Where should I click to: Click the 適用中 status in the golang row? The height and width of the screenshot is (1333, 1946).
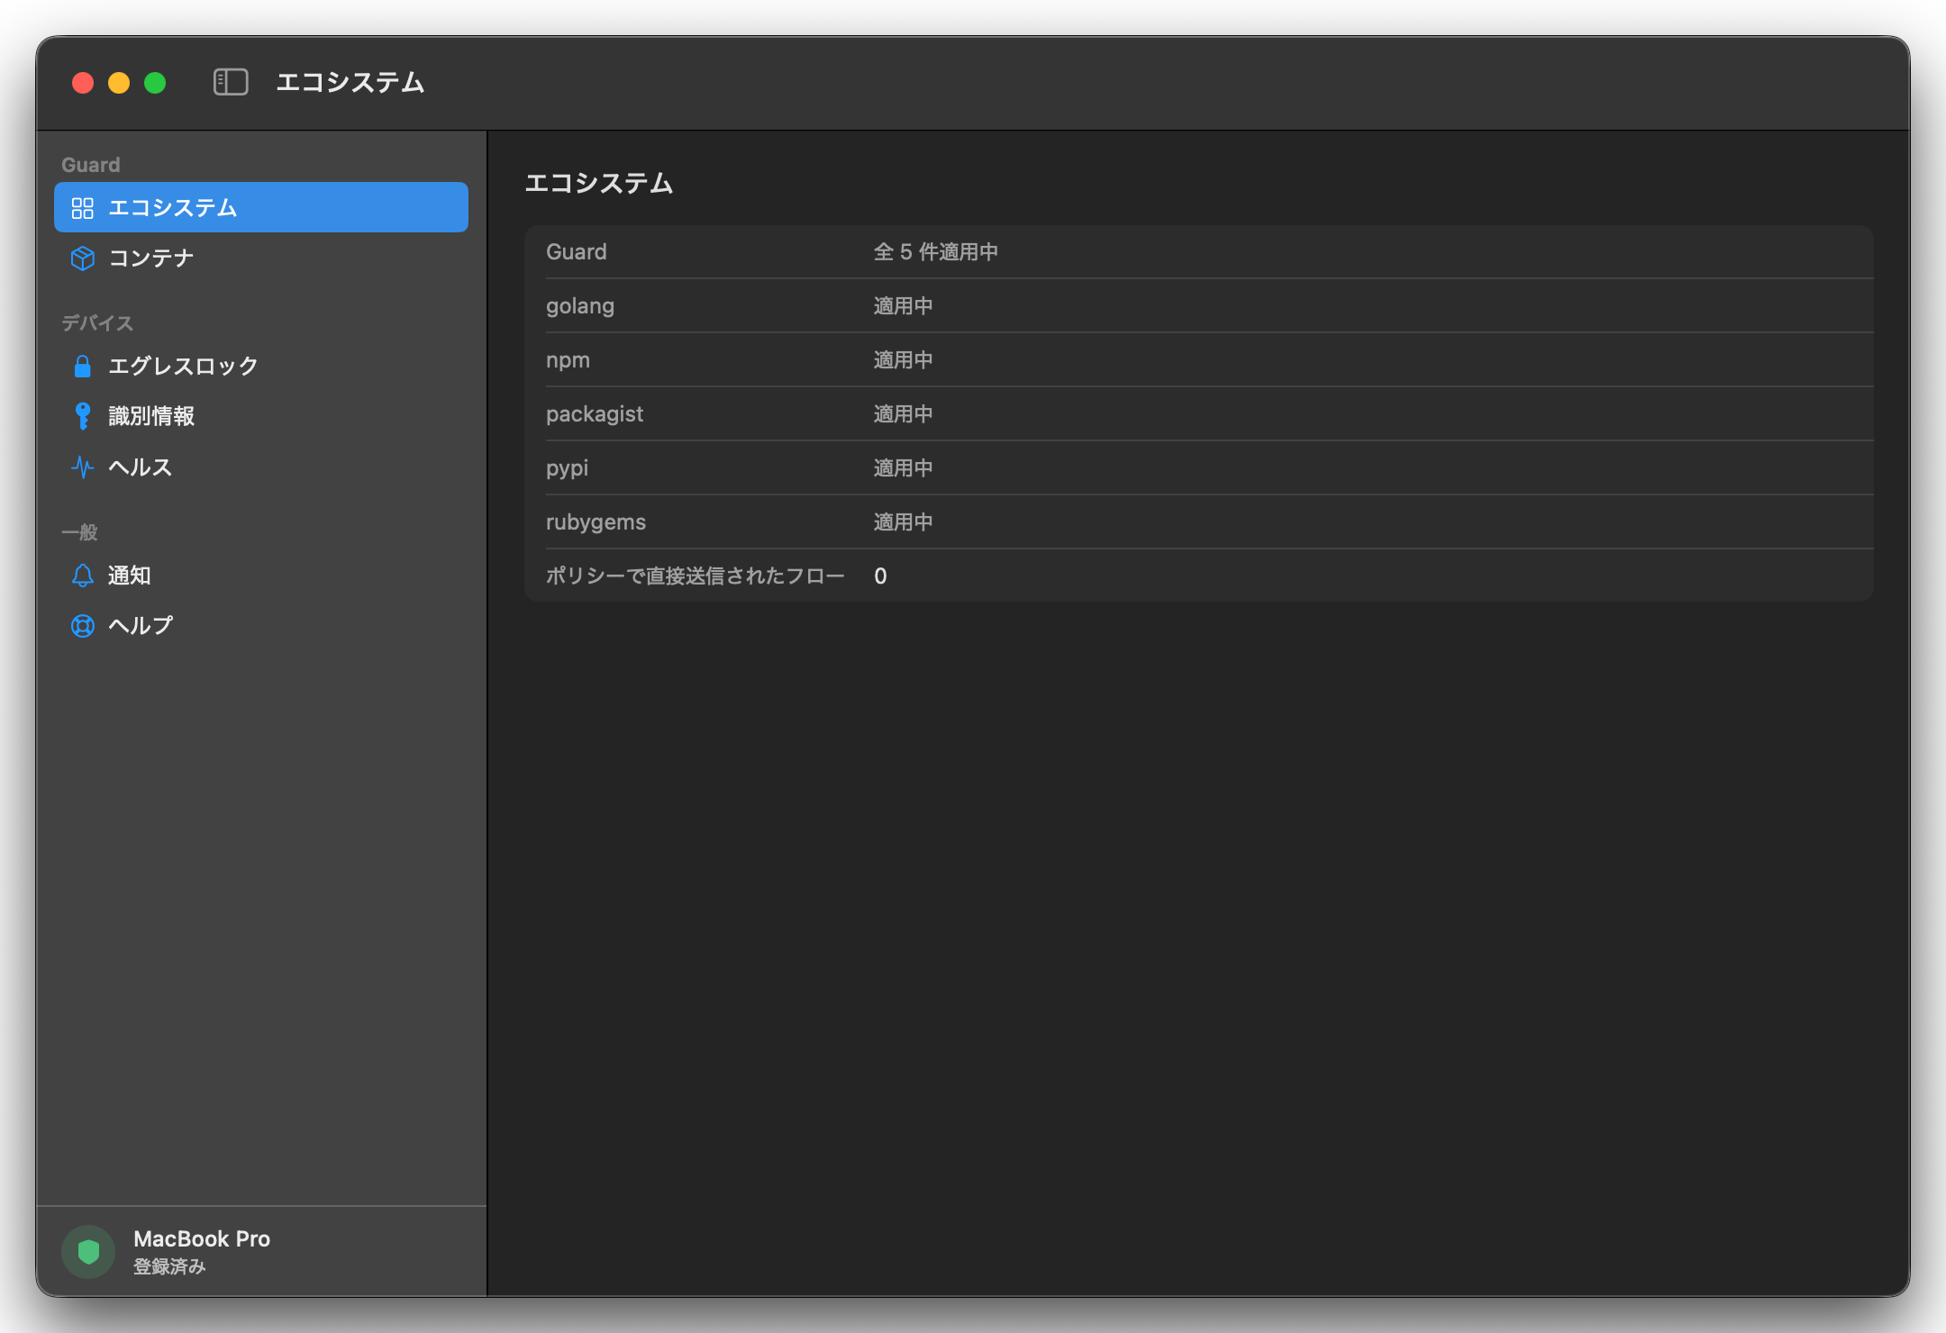(x=903, y=306)
